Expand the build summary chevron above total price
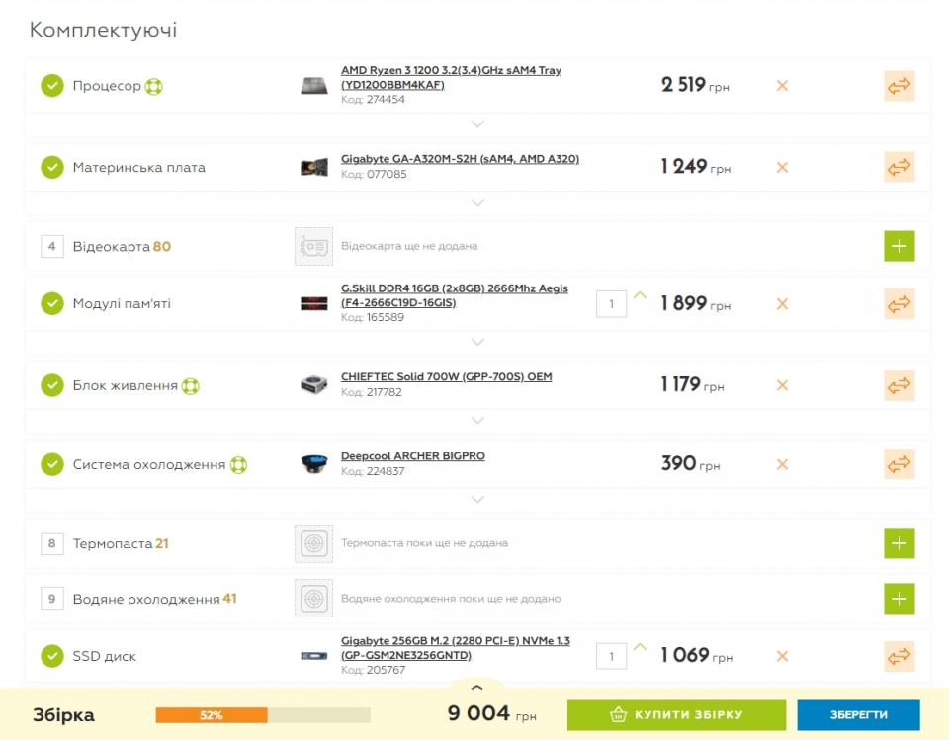This screenshot has width=949, height=740. click(x=476, y=688)
